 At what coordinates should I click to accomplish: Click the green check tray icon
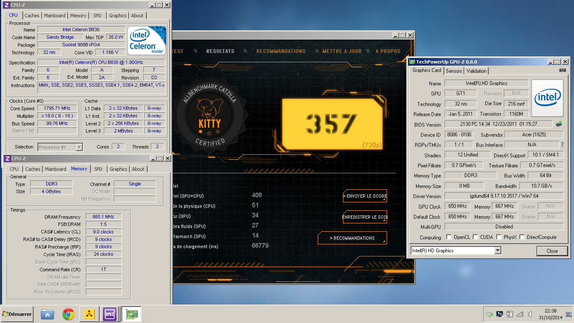490,314
